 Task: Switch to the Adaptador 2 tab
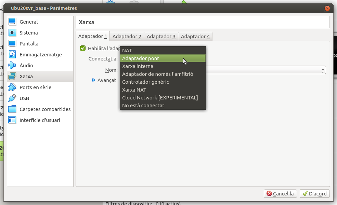point(127,37)
